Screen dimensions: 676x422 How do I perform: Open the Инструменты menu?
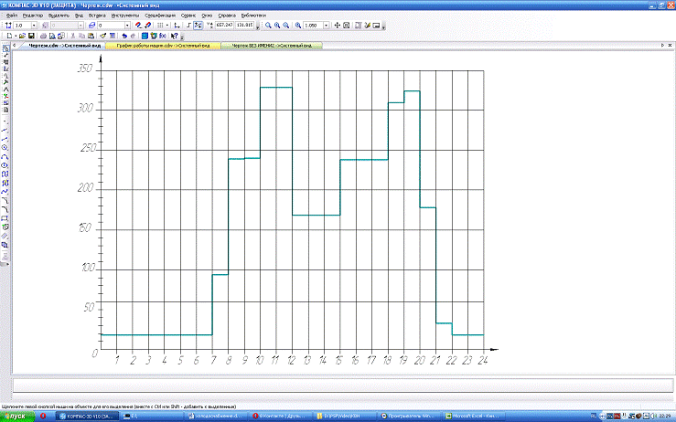[x=125, y=16]
